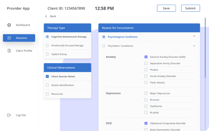Go Back to previous page
This screenshot has height=131, width=209.
pos(53,16)
